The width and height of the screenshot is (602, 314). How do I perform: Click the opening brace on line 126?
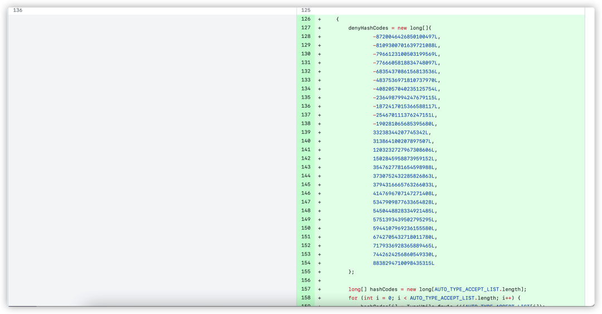(337, 19)
